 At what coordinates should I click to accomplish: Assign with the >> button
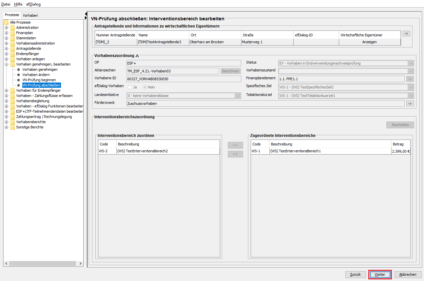(x=235, y=145)
